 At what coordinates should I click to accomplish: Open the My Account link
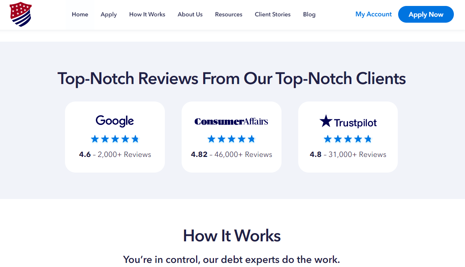(x=373, y=14)
